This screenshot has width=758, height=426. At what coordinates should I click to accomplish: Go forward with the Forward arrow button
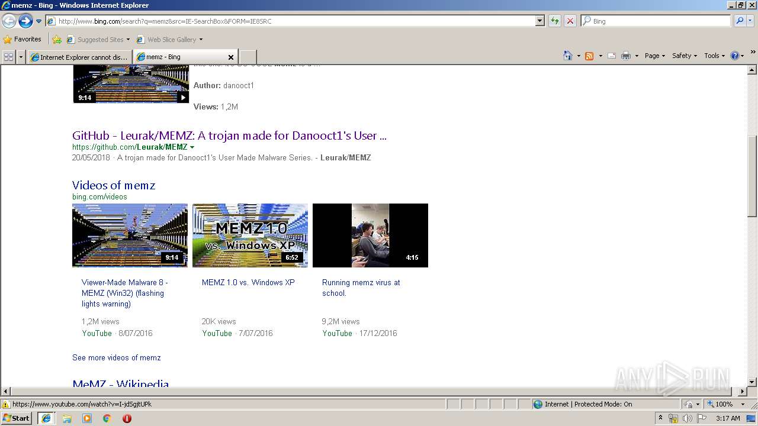click(25, 21)
